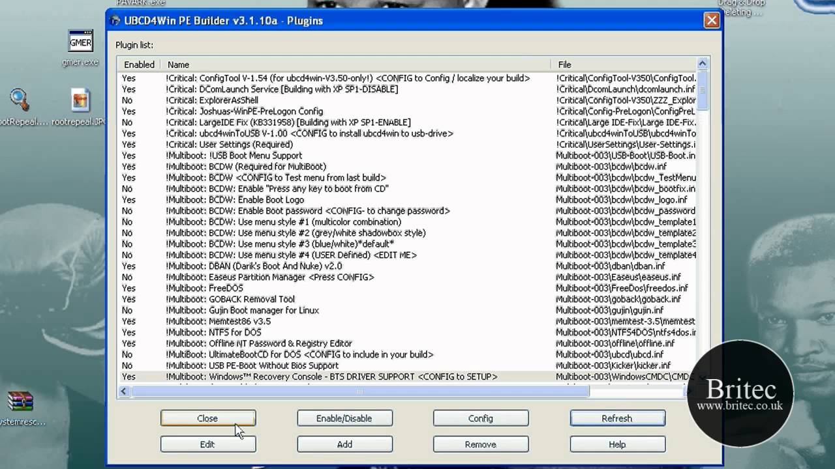The width and height of the screenshot is (835, 469).
Task: Click the dcomlaunch.inf file path cell
Action: click(626, 89)
